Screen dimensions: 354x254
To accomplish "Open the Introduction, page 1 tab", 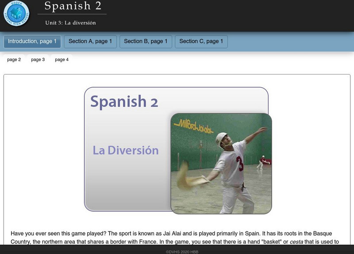I will 32,41.
